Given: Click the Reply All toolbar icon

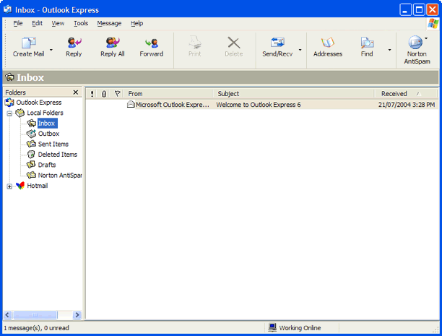Looking at the screenshot, I should click(x=113, y=43).
